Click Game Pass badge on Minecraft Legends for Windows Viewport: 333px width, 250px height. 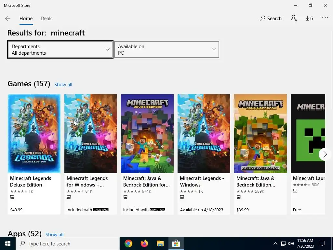click(101, 210)
